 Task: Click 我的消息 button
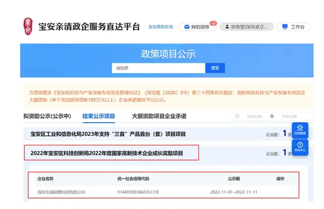click(197, 27)
